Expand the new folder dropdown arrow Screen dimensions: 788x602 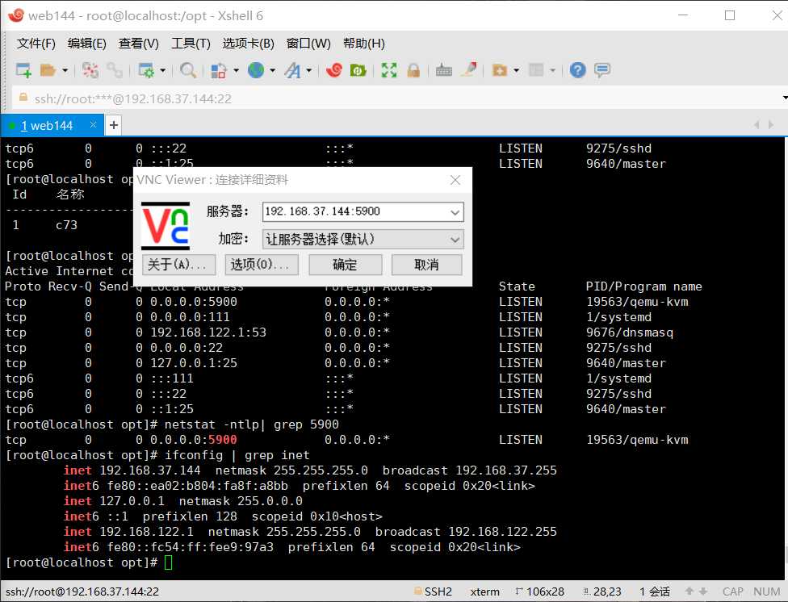click(x=516, y=70)
